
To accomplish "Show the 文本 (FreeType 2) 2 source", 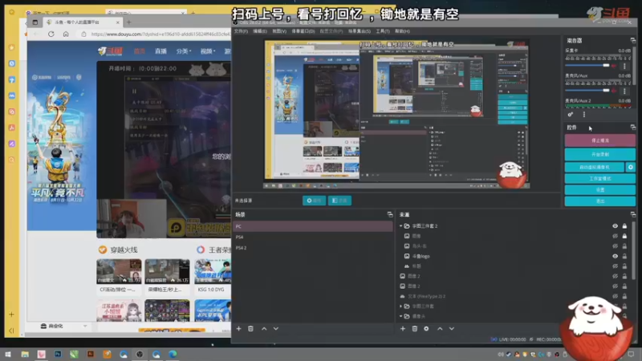I will [x=615, y=296].
